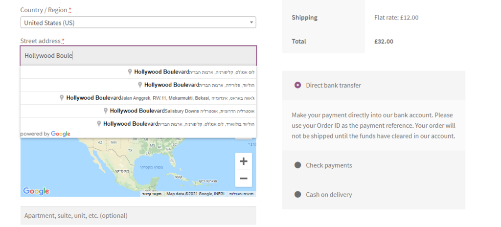Image resolution: width=501 pixels, height=227 pixels.
Task: Zoom in the map with plus button
Action: click(x=244, y=161)
